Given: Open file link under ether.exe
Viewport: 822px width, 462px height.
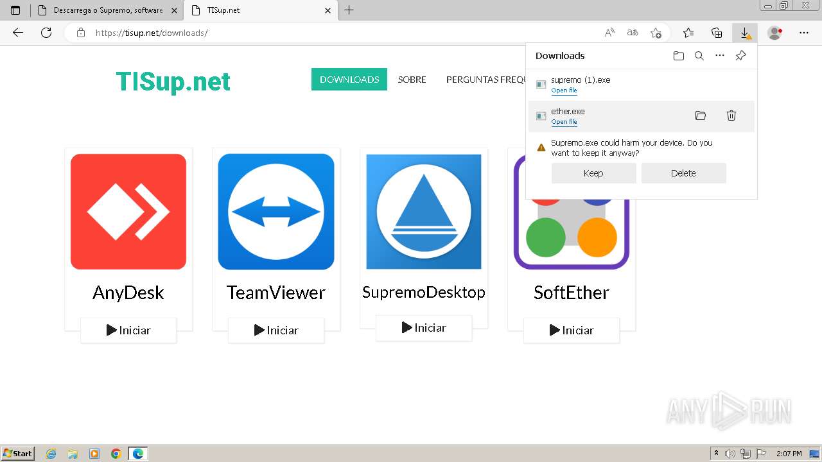Looking at the screenshot, I should [x=564, y=122].
